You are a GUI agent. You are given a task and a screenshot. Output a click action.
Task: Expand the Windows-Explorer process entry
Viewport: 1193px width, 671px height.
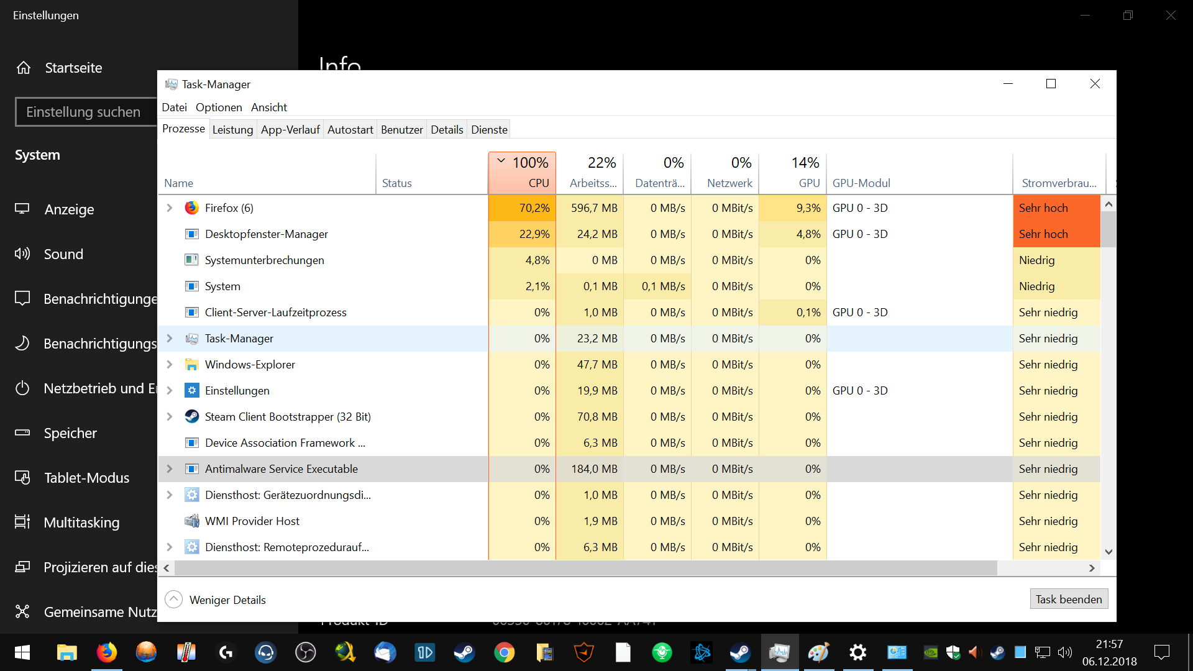pos(169,365)
